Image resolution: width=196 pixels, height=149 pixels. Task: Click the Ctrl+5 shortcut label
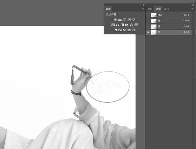tap(186, 32)
